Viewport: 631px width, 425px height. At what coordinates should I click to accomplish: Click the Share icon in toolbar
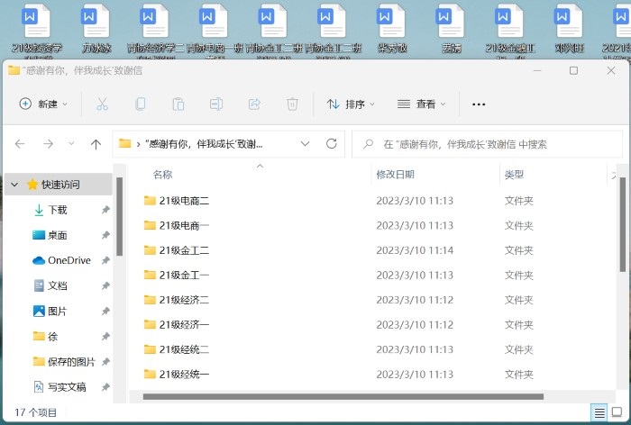(254, 104)
